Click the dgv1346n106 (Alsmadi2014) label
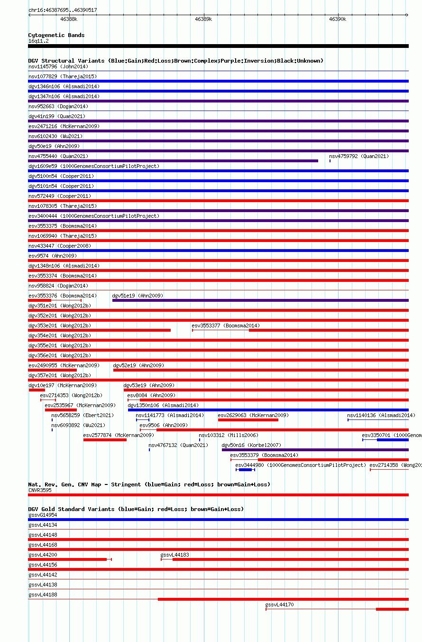Image resolution: width=422 pixels, height=642 pixels. click(x=64, y=86)
